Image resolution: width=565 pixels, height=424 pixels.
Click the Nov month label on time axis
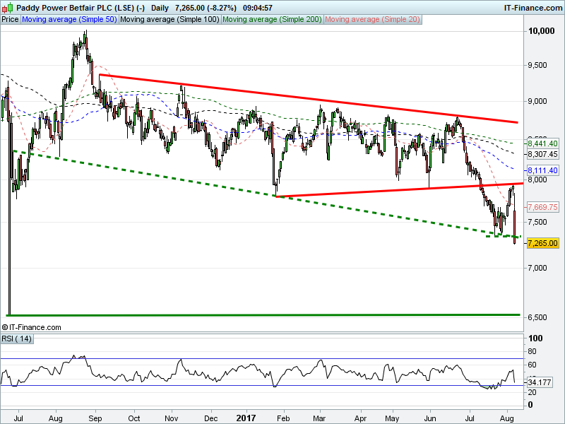coord(172,418)
